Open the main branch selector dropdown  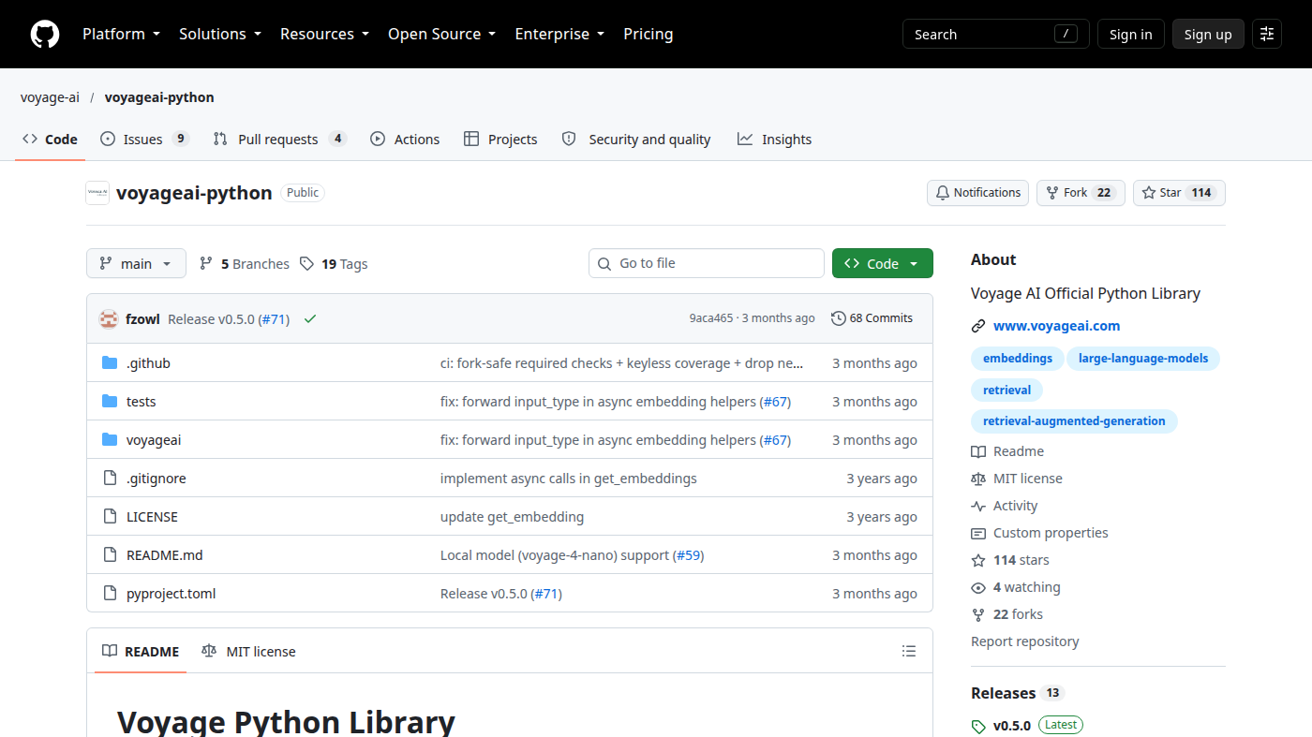click(136, 263)
